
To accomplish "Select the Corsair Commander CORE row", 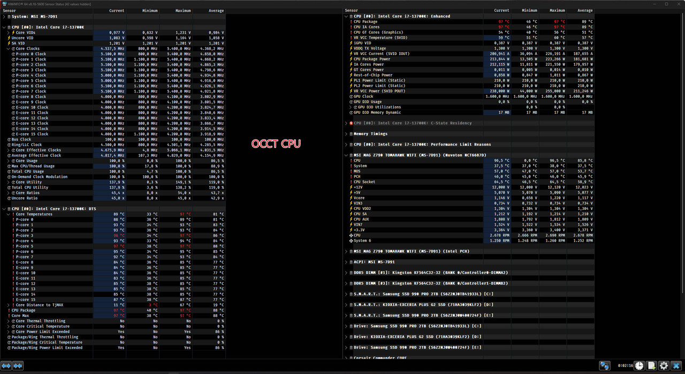I will (x=469, y=357).
